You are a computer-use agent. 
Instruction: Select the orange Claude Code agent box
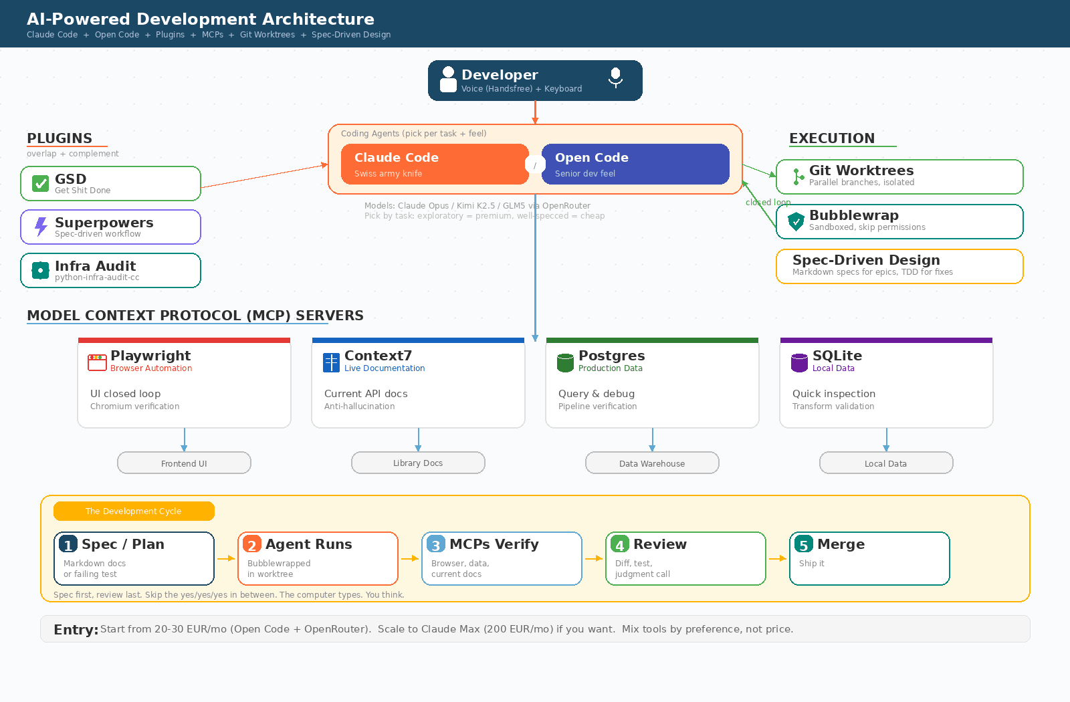[x=435, y=164]
